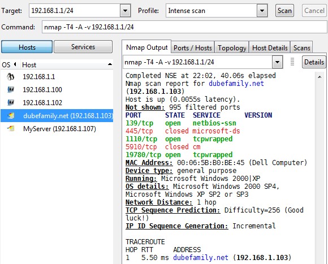Click the Running: Microsoft Windows 2000|XP line
Image resolution: width=328 pixels, height=264 pixels.
pos(193,178)
